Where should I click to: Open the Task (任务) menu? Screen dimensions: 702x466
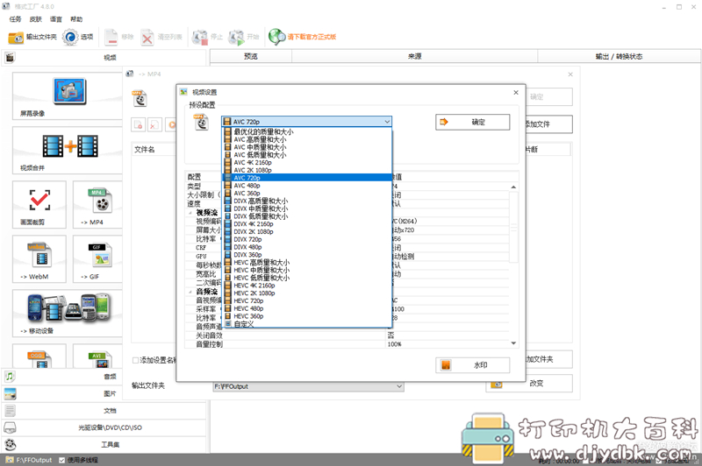coord(15,19)
